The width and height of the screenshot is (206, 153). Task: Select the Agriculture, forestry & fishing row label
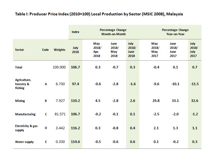tap(24, 84)
